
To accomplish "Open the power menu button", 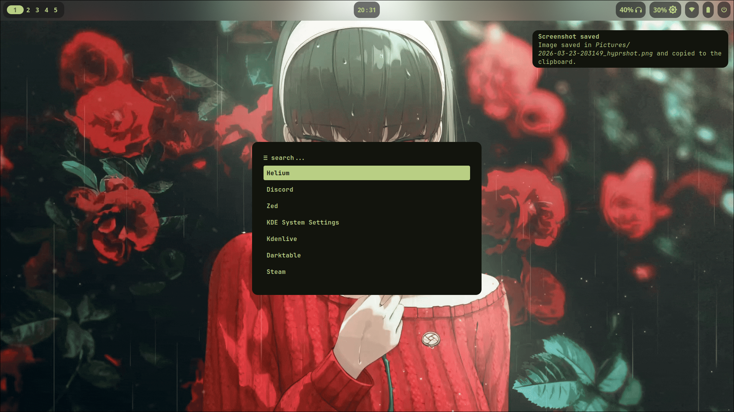I will point(724,10).
